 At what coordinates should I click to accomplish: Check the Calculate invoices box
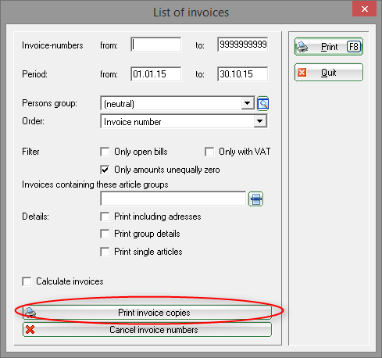27,281
